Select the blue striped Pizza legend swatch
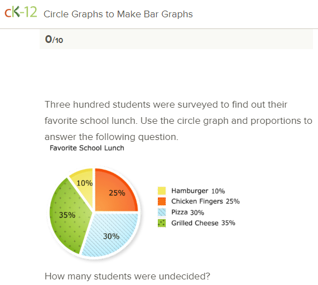Screen dimensions: 318x285 pos(162,212)
